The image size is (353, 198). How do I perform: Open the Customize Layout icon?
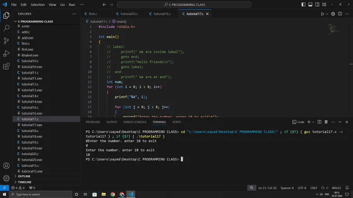pyautogui.click(x=324, y=5)
